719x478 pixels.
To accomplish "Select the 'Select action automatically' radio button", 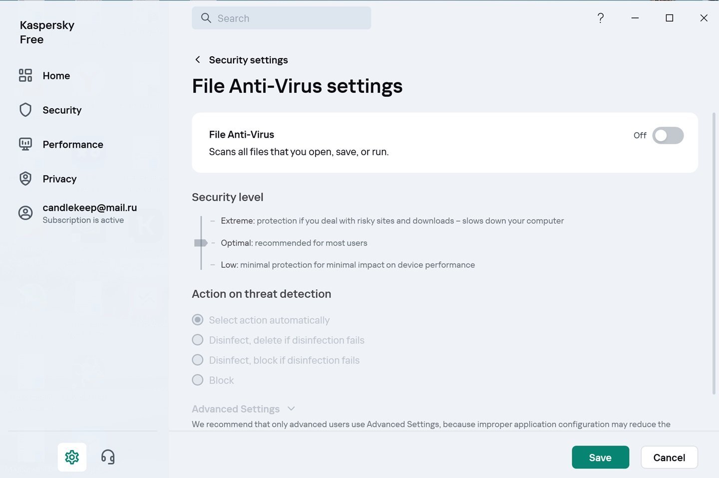I will point(198,320).
